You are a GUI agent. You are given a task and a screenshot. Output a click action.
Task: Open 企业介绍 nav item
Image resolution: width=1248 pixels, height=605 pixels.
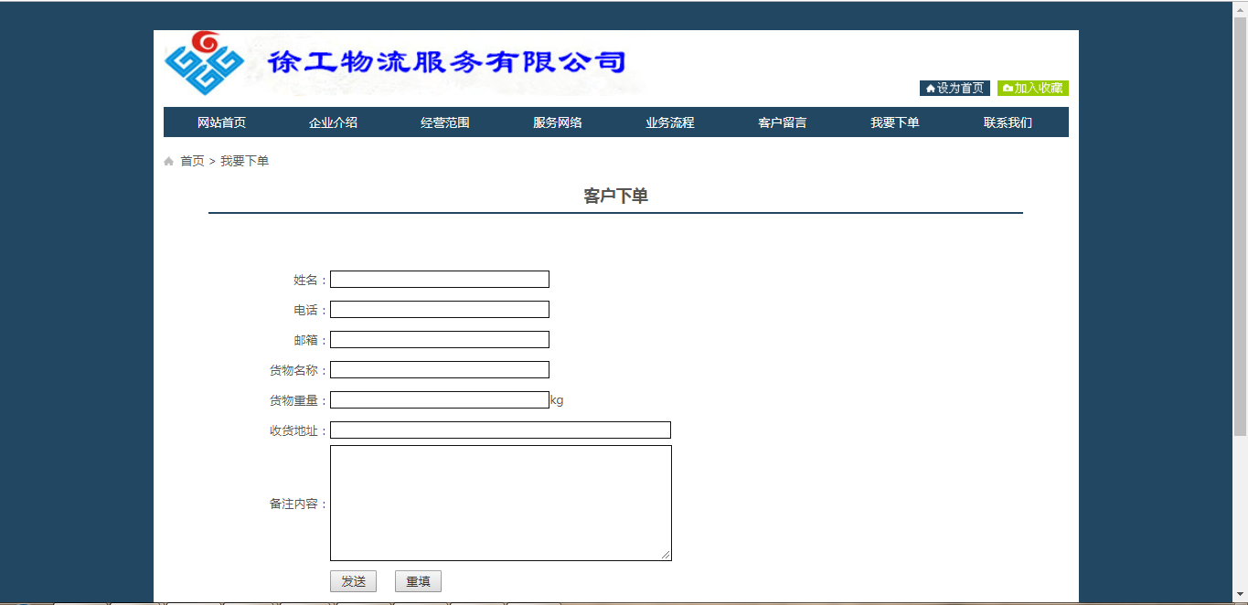pyautogui.click(x=333, y=122)
